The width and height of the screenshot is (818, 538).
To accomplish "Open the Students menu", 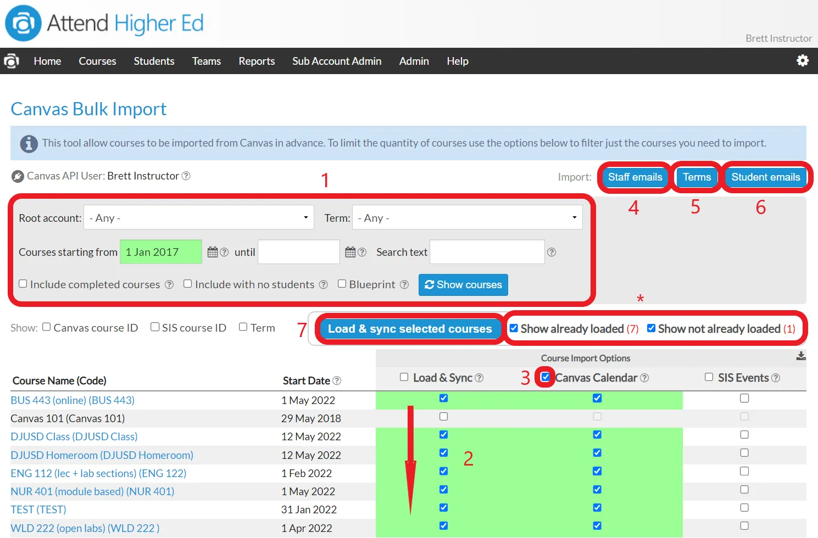I will pos(154,61).
